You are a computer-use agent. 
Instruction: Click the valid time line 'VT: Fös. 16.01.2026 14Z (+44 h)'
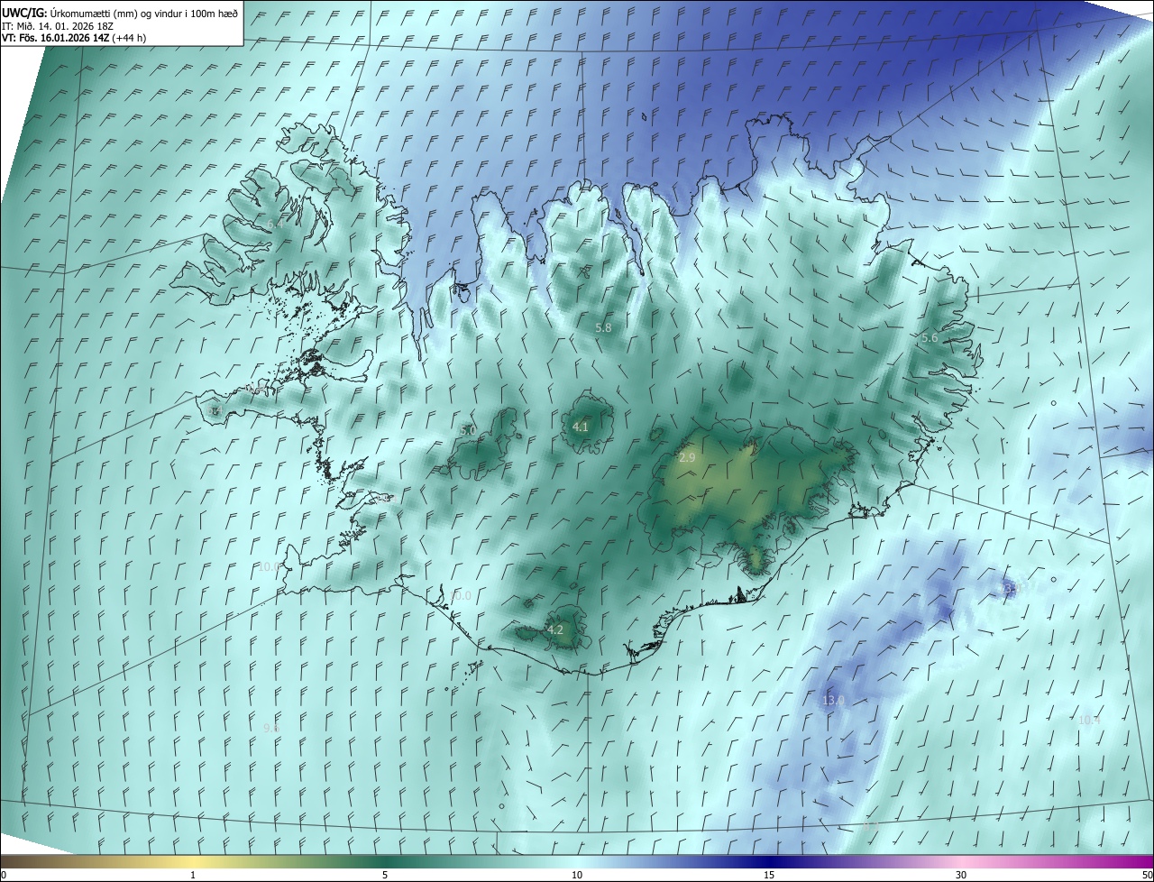(x=75, y=38)
